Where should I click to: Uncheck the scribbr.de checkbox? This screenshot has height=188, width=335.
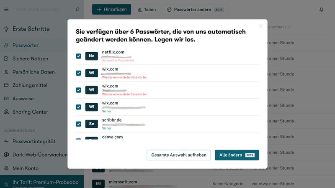(x=78, y=124)
